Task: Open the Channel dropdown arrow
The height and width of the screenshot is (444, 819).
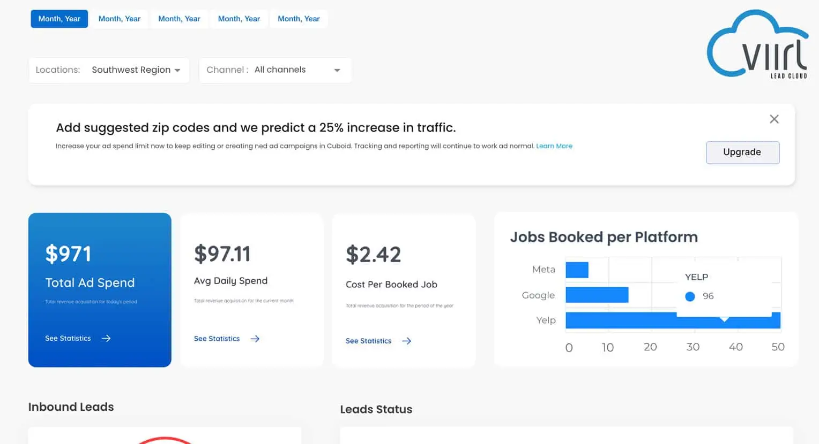Action: point(337,71)
